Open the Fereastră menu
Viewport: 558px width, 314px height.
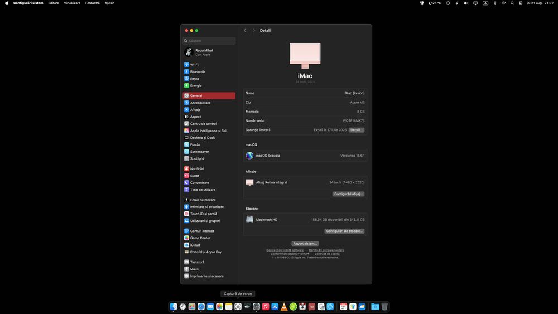(93, 3)
